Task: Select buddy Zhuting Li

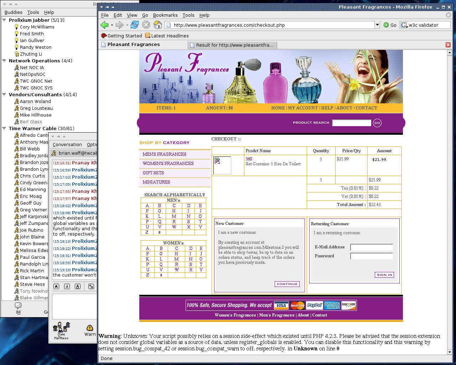Action: coord(28,54)
